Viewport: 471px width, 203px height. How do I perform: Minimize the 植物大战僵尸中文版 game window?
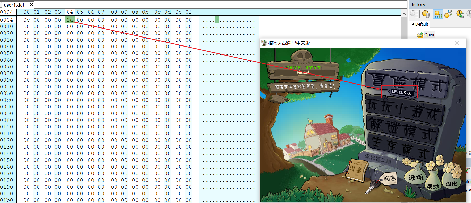click(421, 43)
